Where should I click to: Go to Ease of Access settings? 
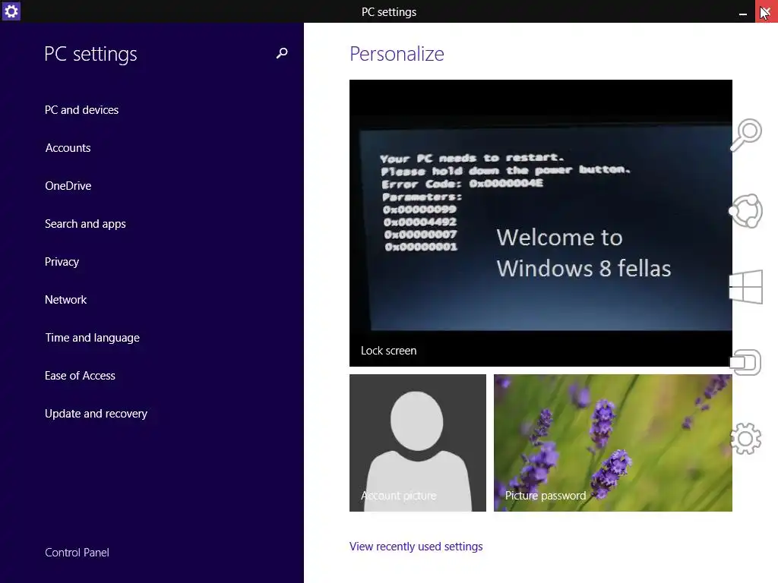point(80,376)
